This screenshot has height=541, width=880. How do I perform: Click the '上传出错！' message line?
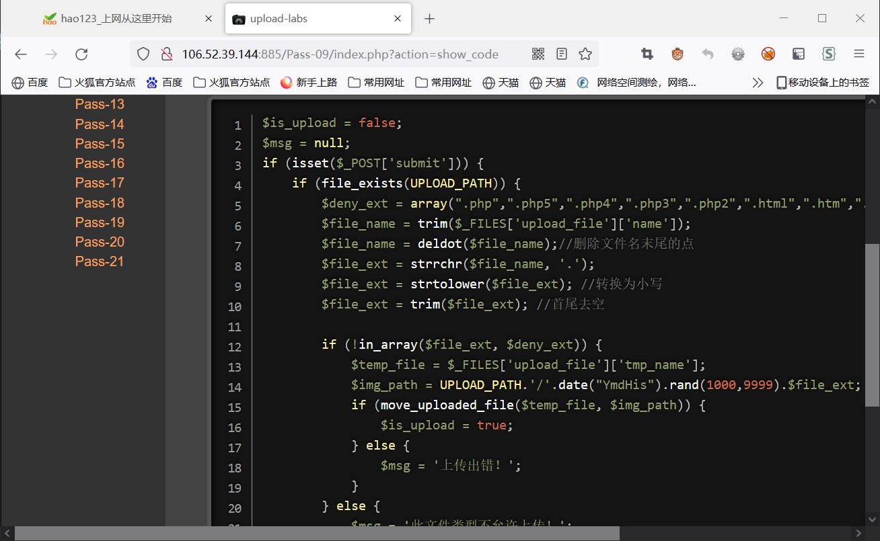pyautogui.click(x=451, y=466)
